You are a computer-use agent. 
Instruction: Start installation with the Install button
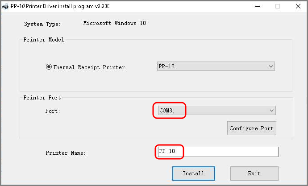(194, 173)
